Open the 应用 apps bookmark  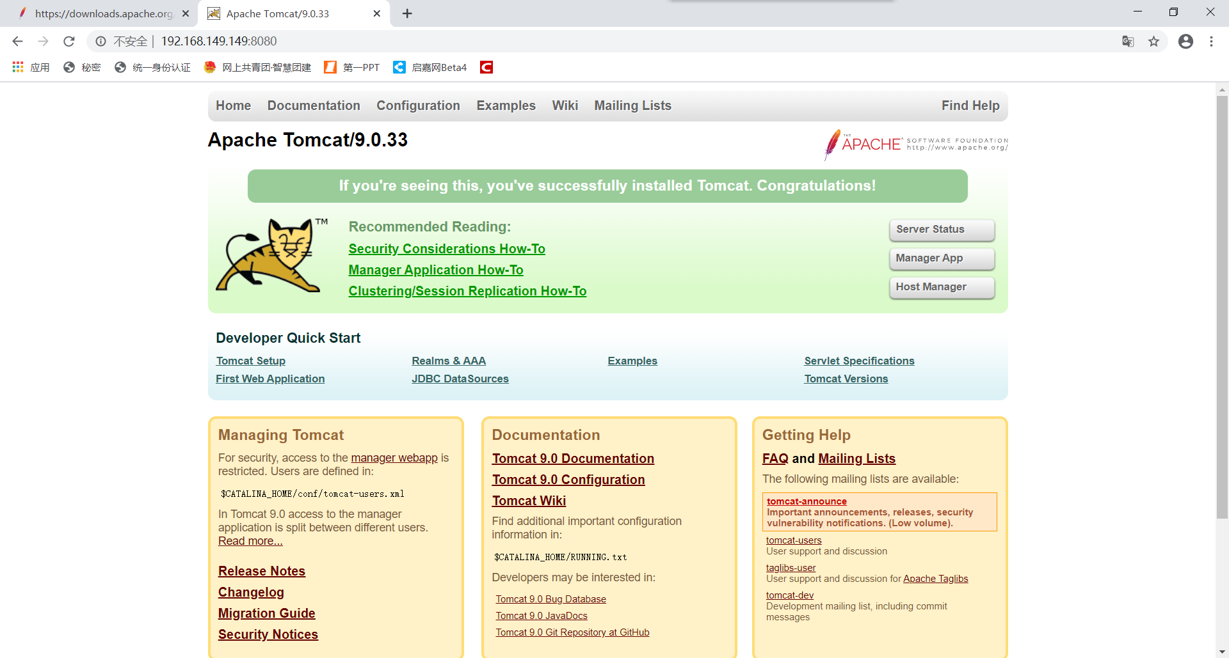(31, 67)
